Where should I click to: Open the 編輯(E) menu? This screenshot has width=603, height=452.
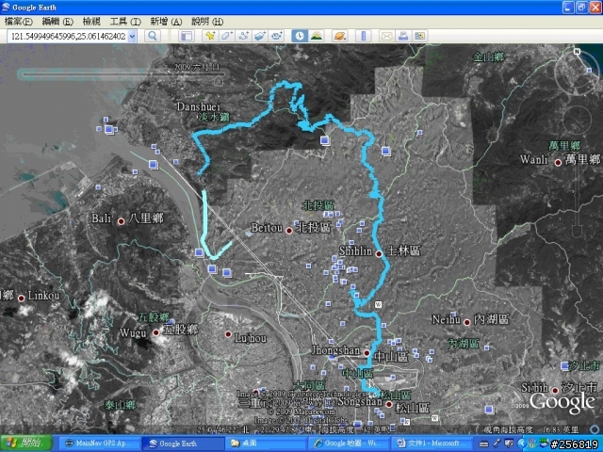[x=57, y=22]
